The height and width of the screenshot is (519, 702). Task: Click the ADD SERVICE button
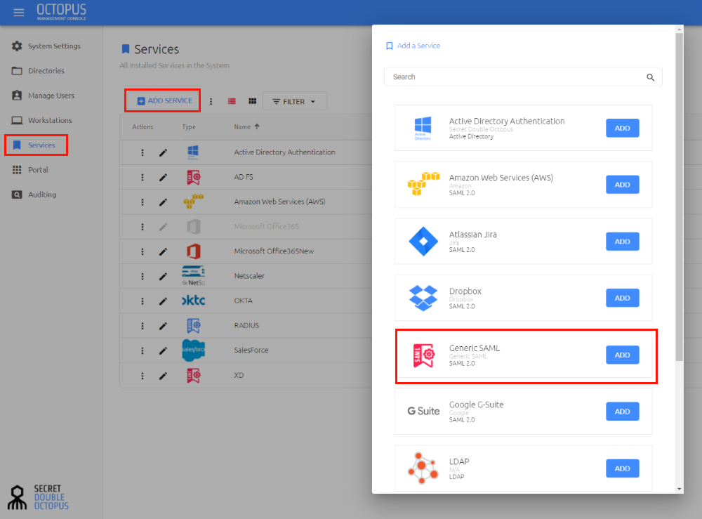[x=164, y=100]
